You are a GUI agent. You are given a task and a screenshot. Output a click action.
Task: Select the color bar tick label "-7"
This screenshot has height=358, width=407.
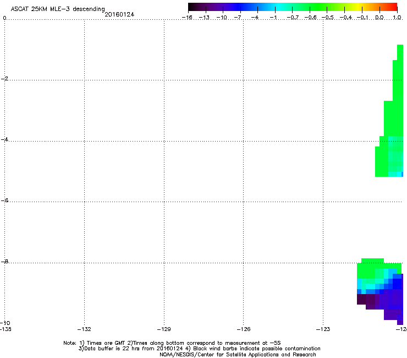pos(238,18)
